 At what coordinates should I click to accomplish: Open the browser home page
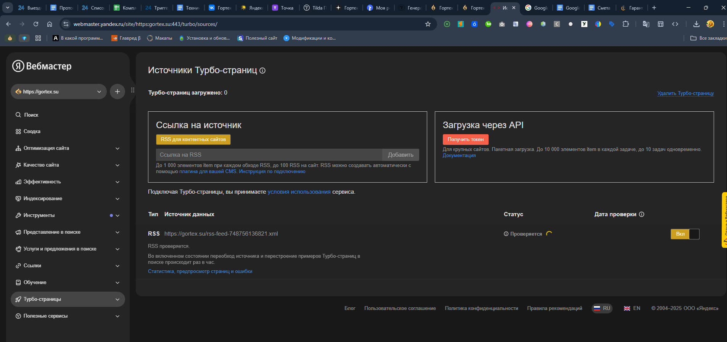click(x=50, y=24)
